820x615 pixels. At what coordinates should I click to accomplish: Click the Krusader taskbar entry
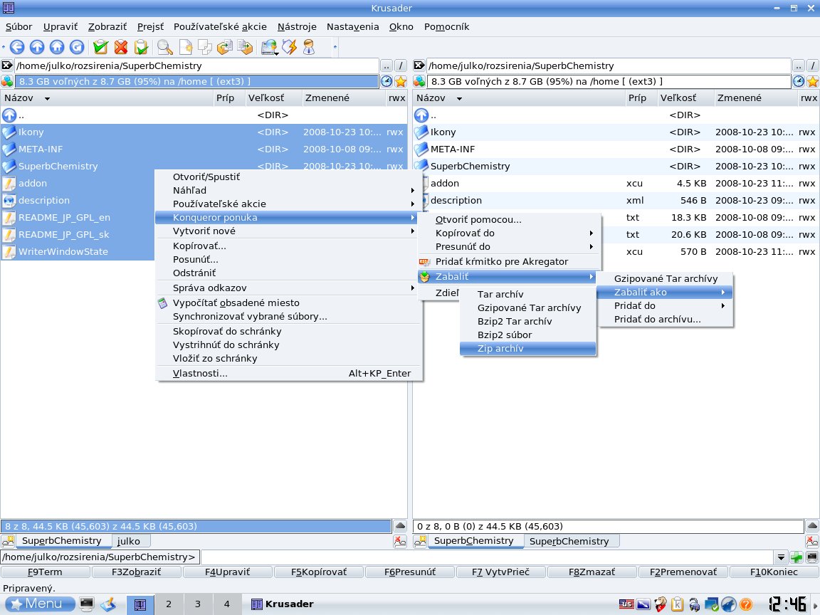coord(283,604)
